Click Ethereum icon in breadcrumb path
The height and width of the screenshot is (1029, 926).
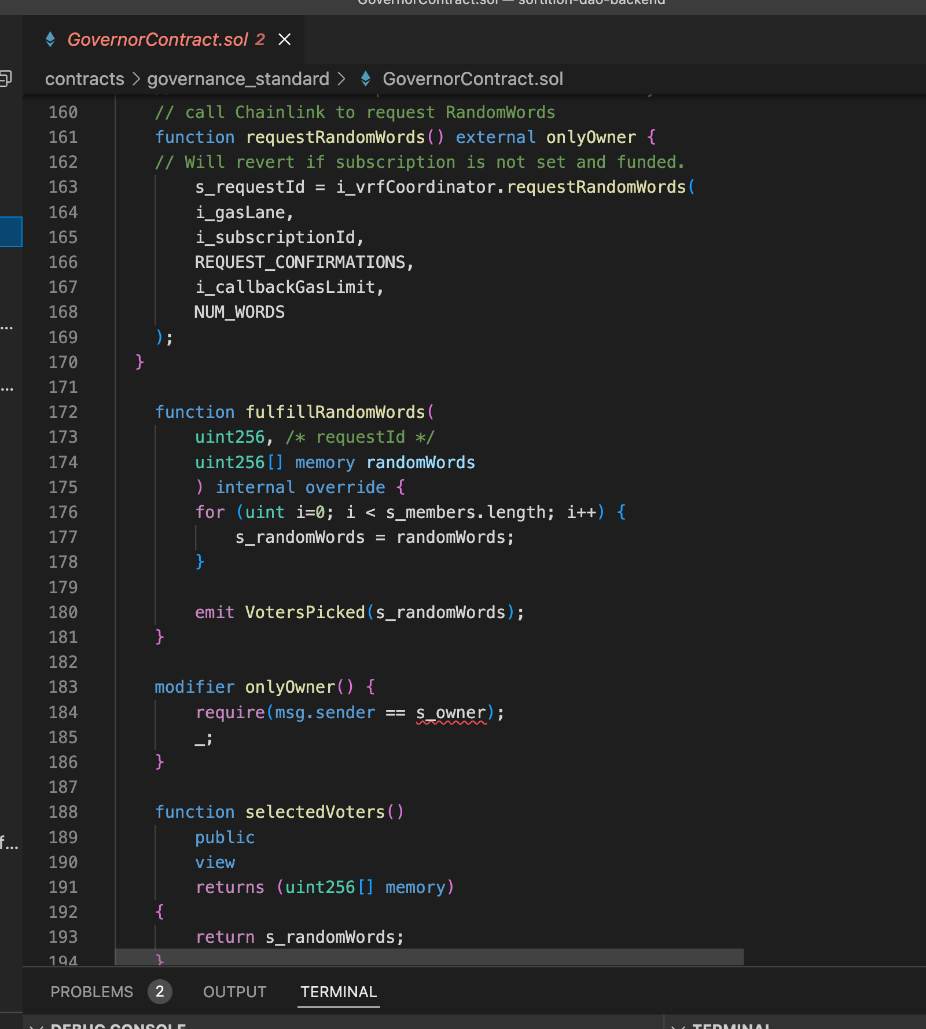pyautogui.click(x=365, y=79)
